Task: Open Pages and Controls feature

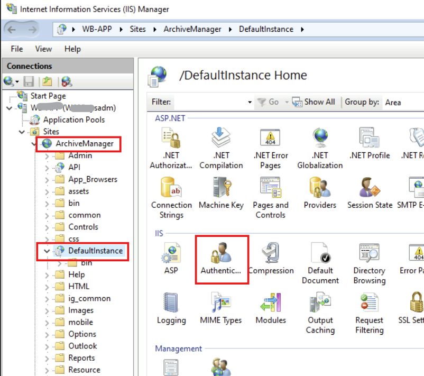Action: [270, 198]
